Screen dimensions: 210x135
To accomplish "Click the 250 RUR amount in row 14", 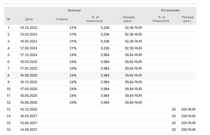I will point(188,116).
